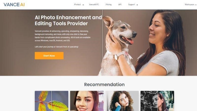Image resolution: width=197 pixels, height=111 pixels.
Task: Open the purple-haired woman portrait thumbnail
Action: [87, 101]
